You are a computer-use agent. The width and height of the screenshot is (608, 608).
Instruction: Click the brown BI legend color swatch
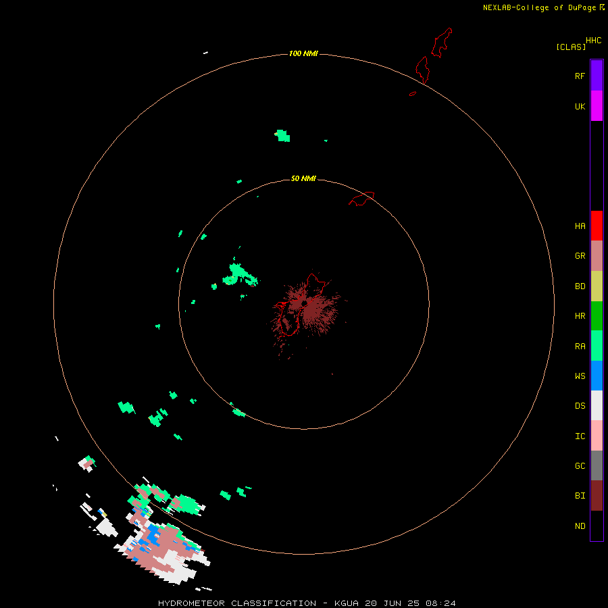[x=597, y=496]
